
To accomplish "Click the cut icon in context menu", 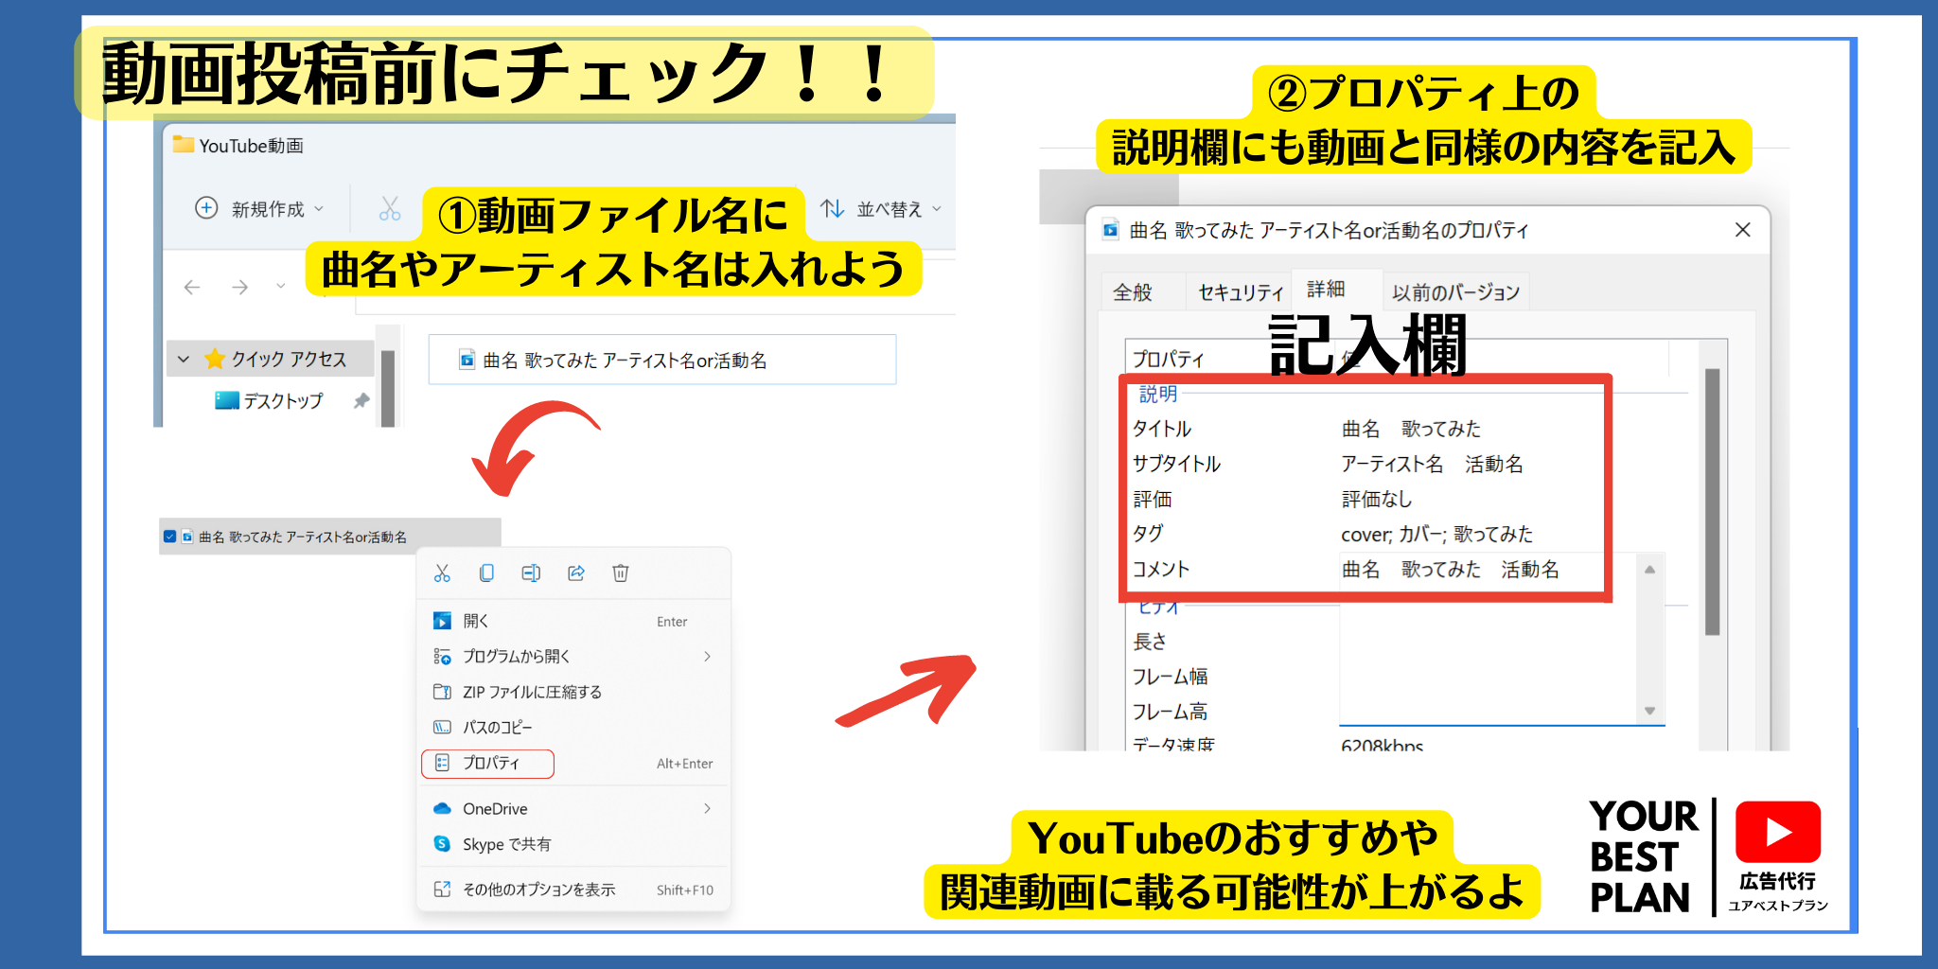I will point(442,573).
